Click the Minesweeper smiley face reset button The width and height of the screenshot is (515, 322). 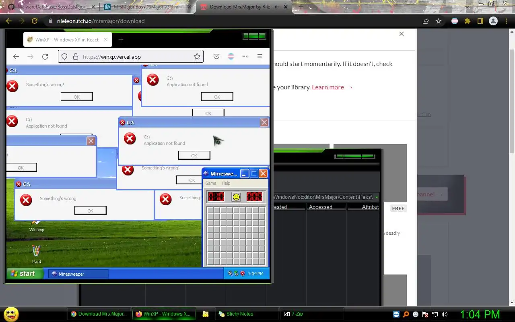236,196
